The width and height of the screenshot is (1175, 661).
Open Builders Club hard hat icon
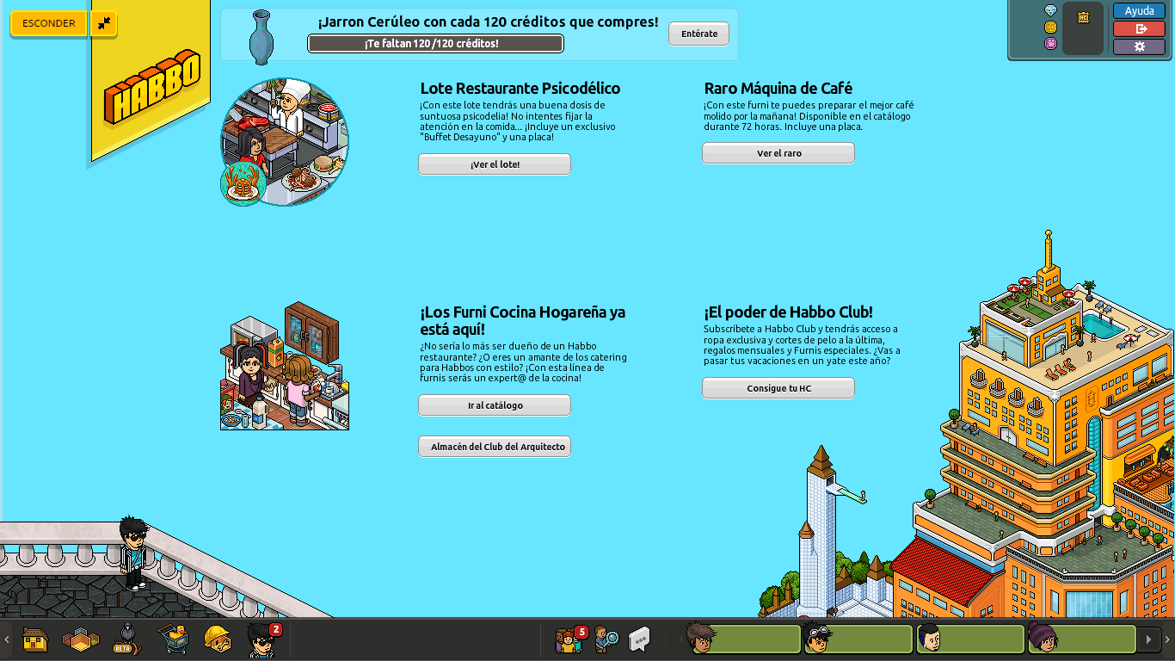click(x=218, y=639)
